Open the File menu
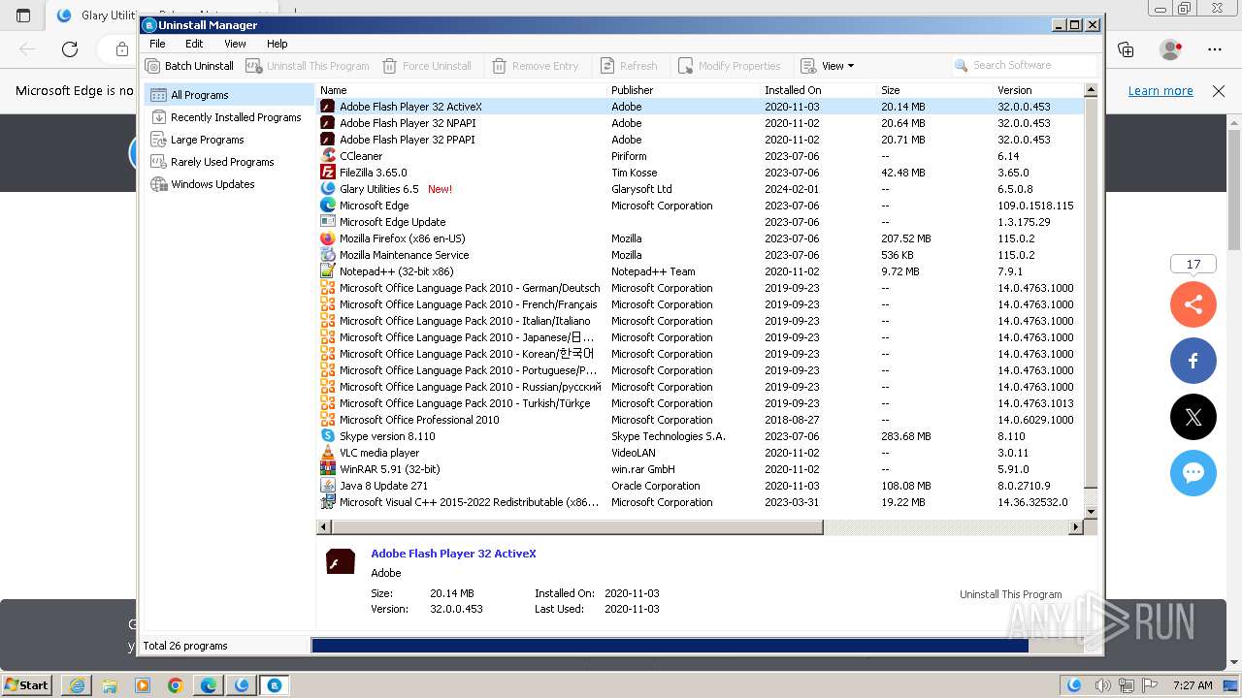 (x=157, y=44)
